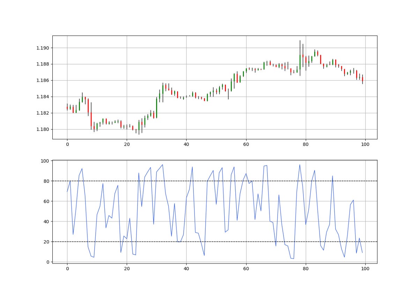The height and width of the screenshot is (296, 419).
Task: Click the 1.184 price axis label
Action: tap(43, 97)
